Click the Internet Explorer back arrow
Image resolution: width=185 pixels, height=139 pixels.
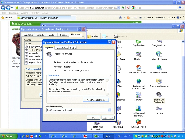coord(3,8)
